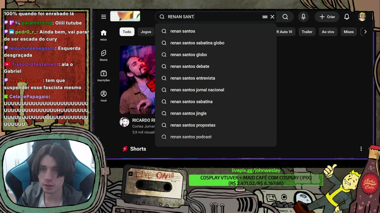Open the bearded man video thumbnail
This screenshot has width=380, height=213.
[137, 80]
